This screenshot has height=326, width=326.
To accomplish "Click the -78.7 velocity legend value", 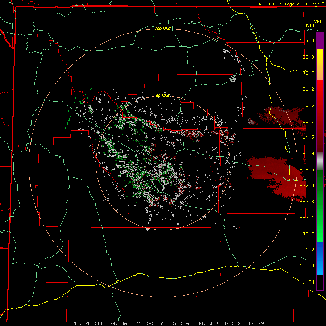I will [307, 234].
